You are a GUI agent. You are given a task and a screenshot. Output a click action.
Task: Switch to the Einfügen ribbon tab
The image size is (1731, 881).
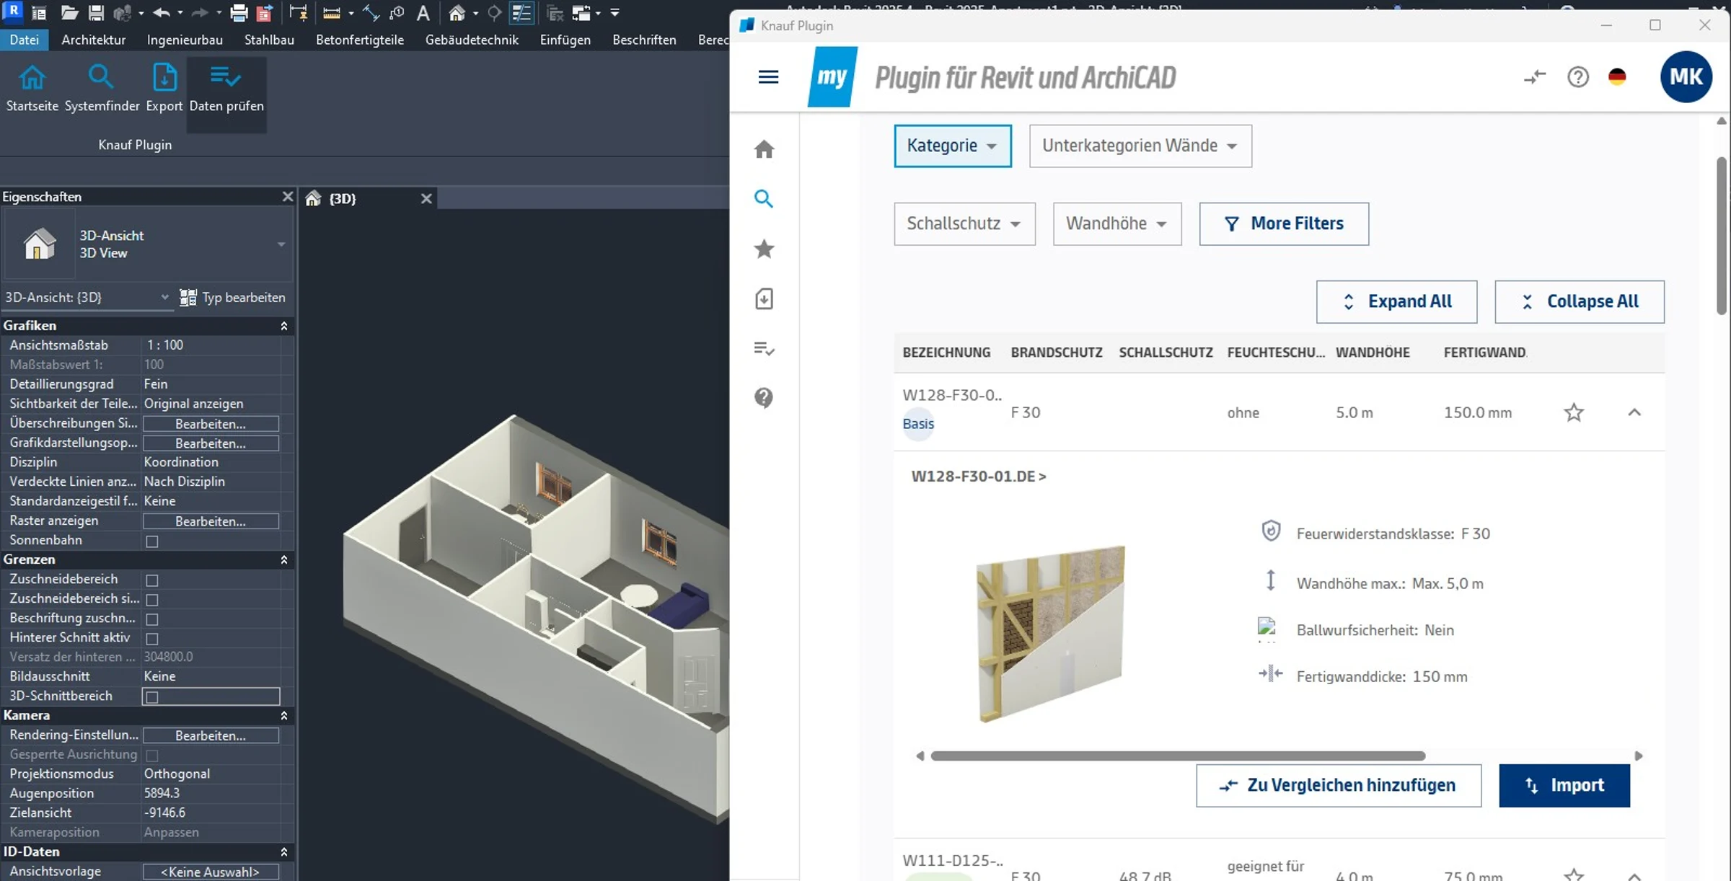(x=565, y=40)
